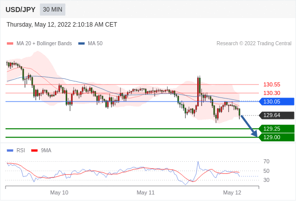This screenshot has width=296, height=201.
Task: Click the red 9MA legend swatch
Action: click(x=34, y=151)
